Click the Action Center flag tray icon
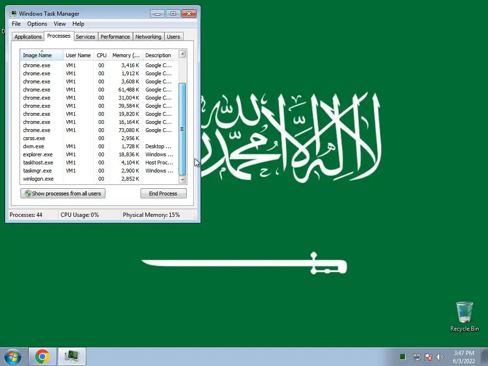488x366 pixels. click(428, 356)
